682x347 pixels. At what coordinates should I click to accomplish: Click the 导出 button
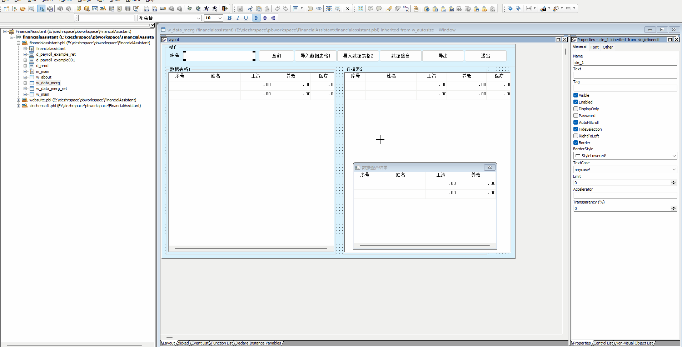tap(443, 56)
